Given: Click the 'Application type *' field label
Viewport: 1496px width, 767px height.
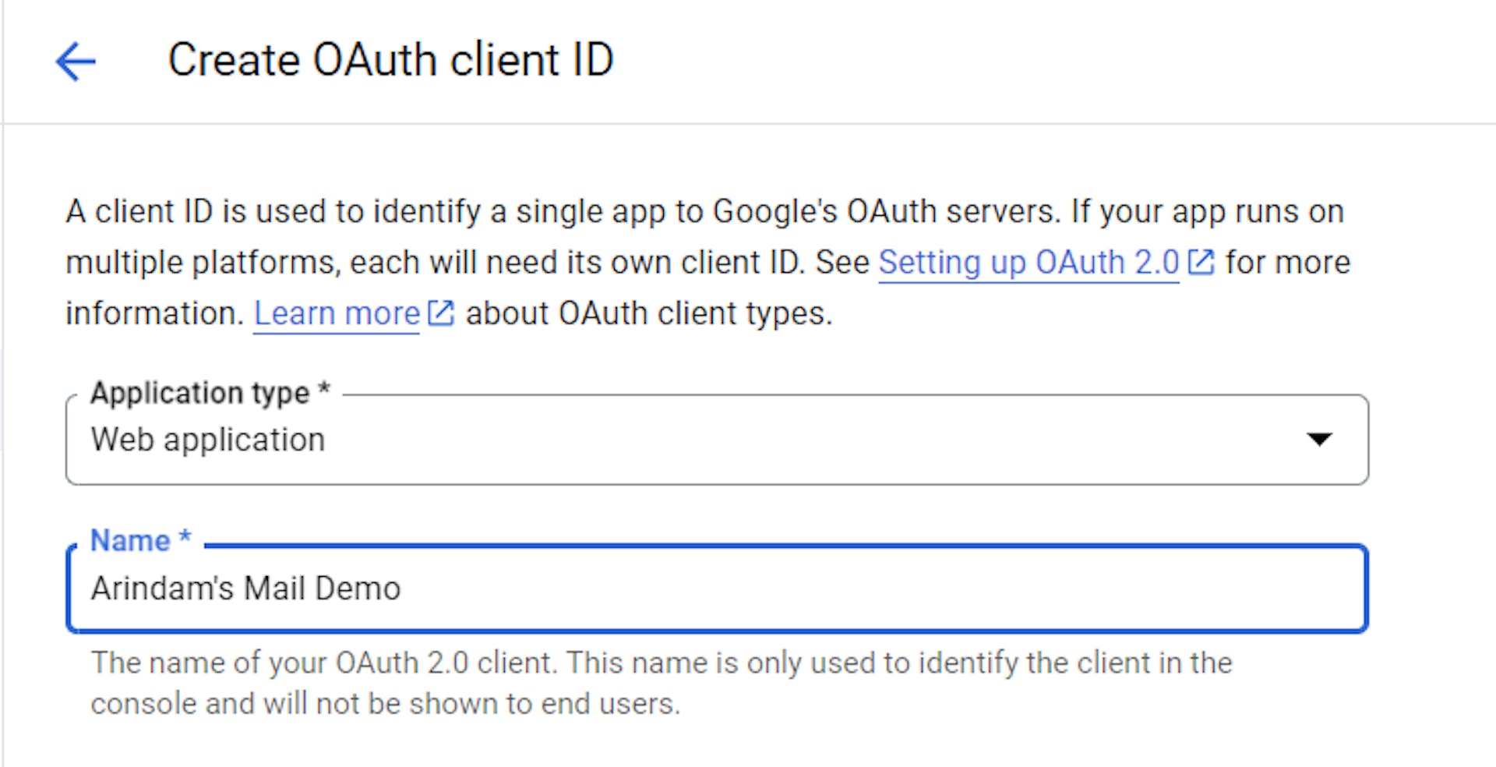Looking at the screenshot, I should [x=210, y=393].
